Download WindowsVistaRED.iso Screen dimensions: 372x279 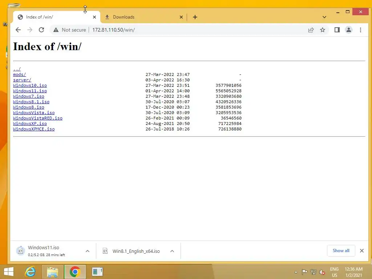tap(38, 118)
